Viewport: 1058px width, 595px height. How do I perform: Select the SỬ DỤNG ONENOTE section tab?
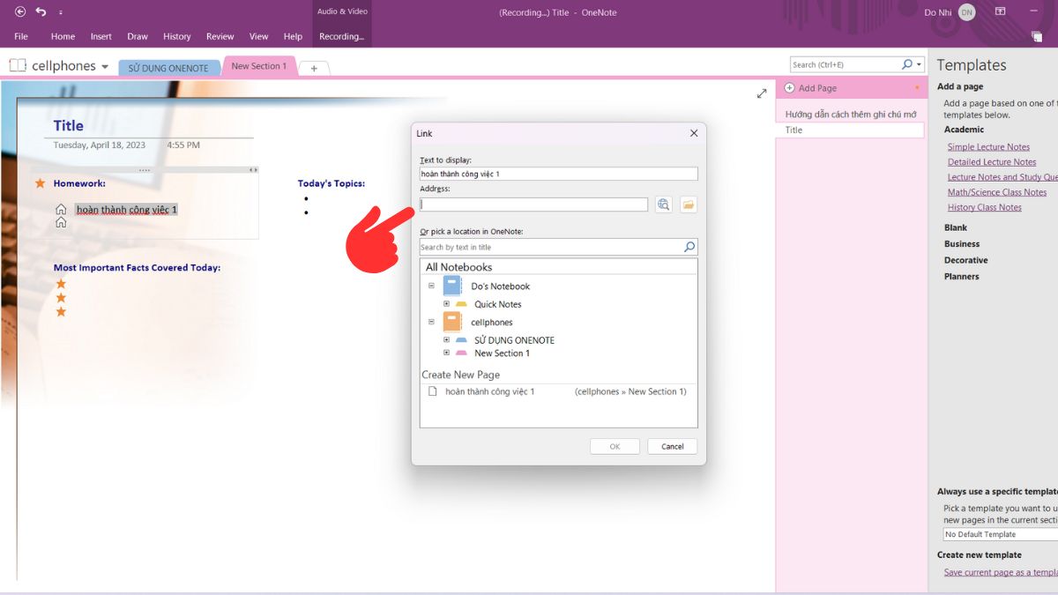coord(168,68)
